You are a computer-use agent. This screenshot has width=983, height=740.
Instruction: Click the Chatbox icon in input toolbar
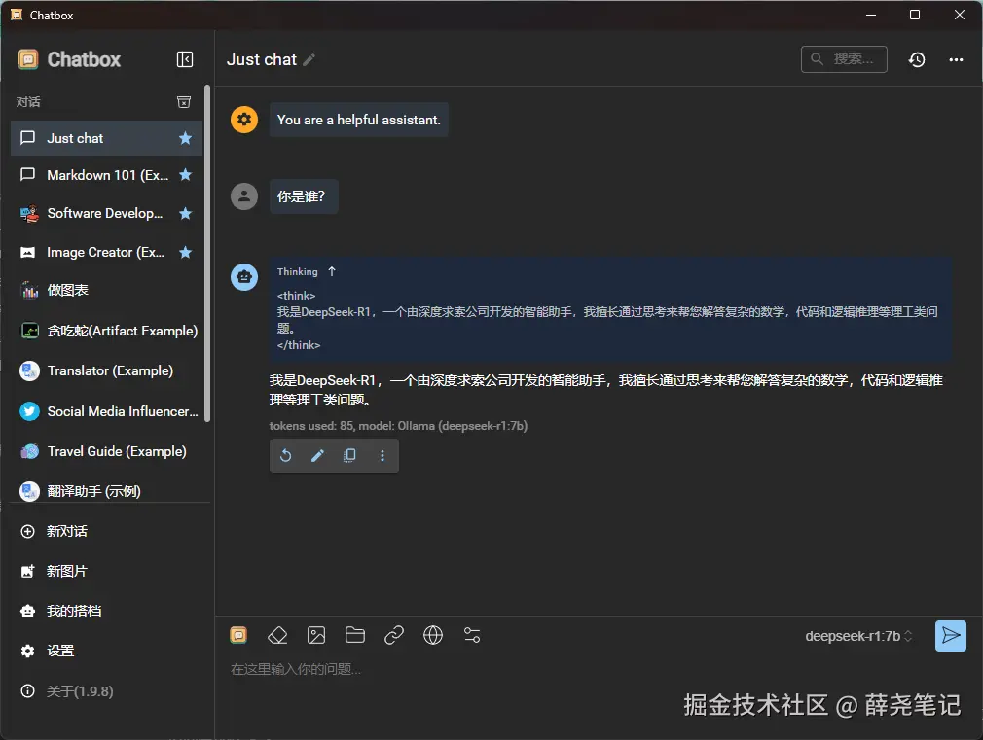(238, 635)
